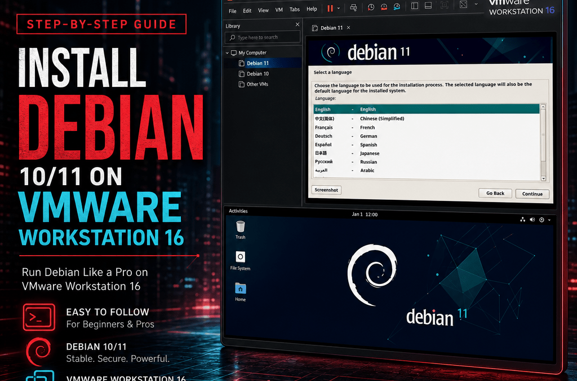Click the Debian swirl logo in installer banner

330,52
